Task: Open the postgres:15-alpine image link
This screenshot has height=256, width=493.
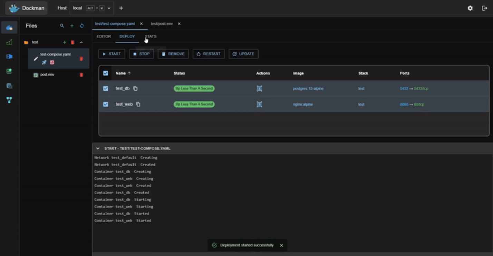Action: point(308,89)
